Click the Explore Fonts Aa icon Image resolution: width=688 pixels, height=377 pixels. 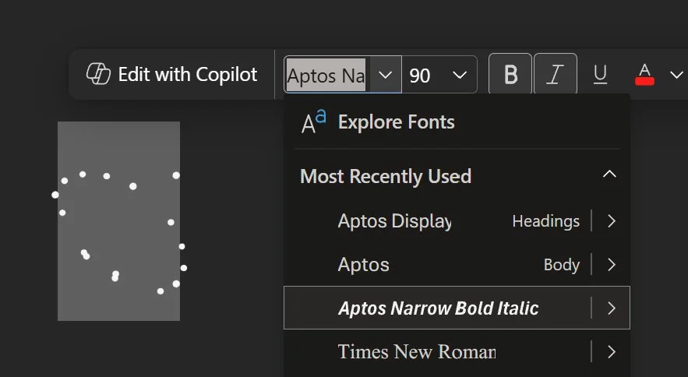click(313, 122)
